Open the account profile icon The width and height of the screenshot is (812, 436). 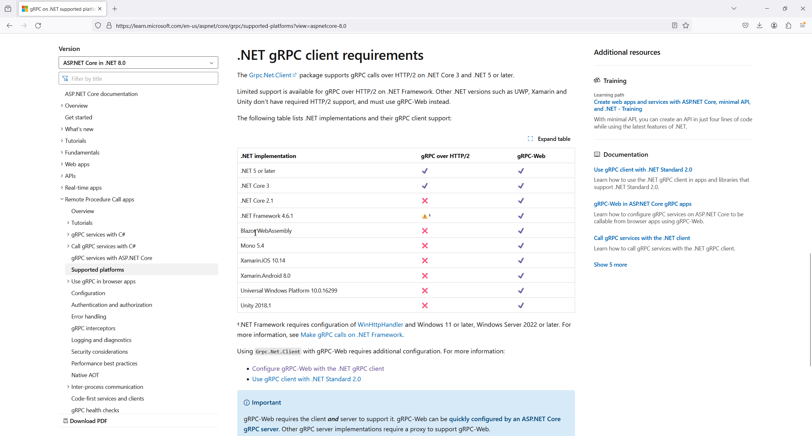coord(774,25)
